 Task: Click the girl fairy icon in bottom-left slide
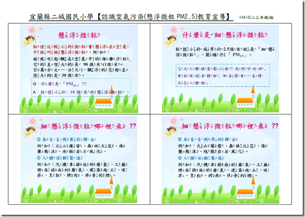[x=29, y=132]
